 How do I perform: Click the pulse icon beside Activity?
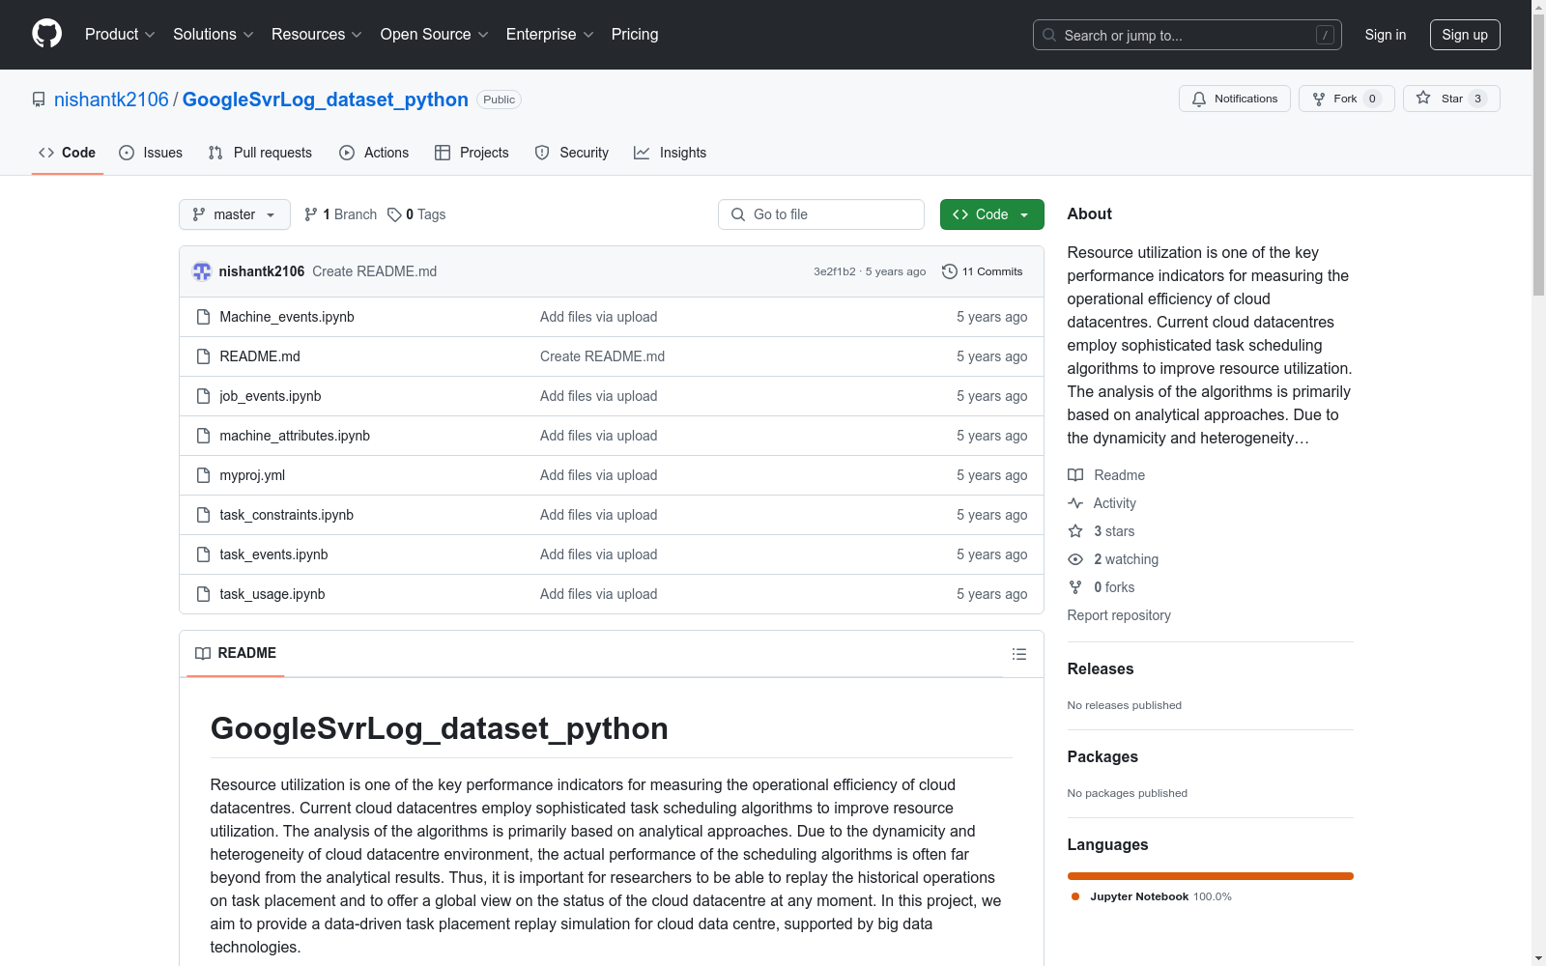coord(1075,503)
